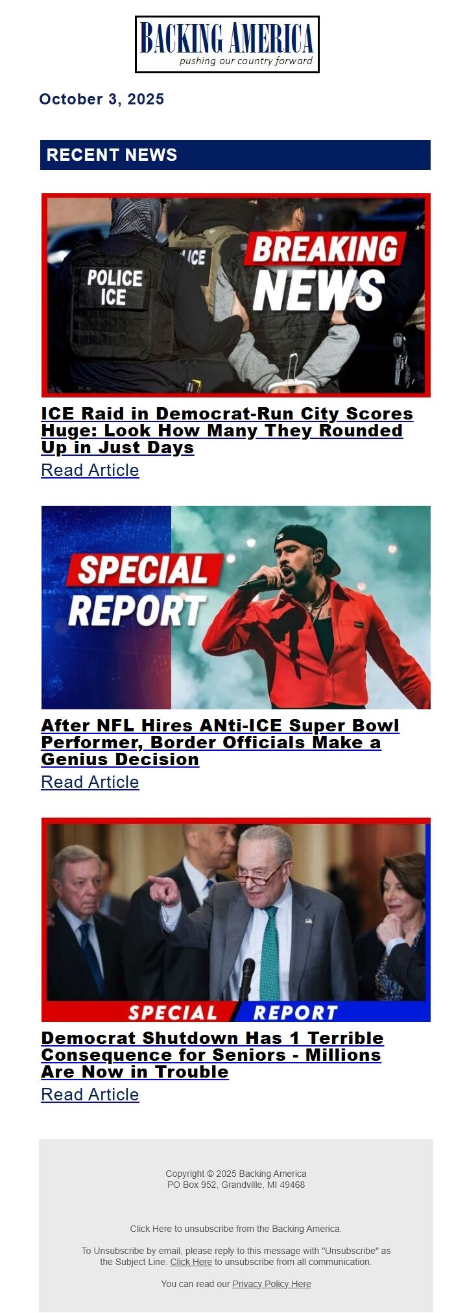Click the RECENT NEWS section header bar
The image size is (454, 1313).
coord(235,155)
